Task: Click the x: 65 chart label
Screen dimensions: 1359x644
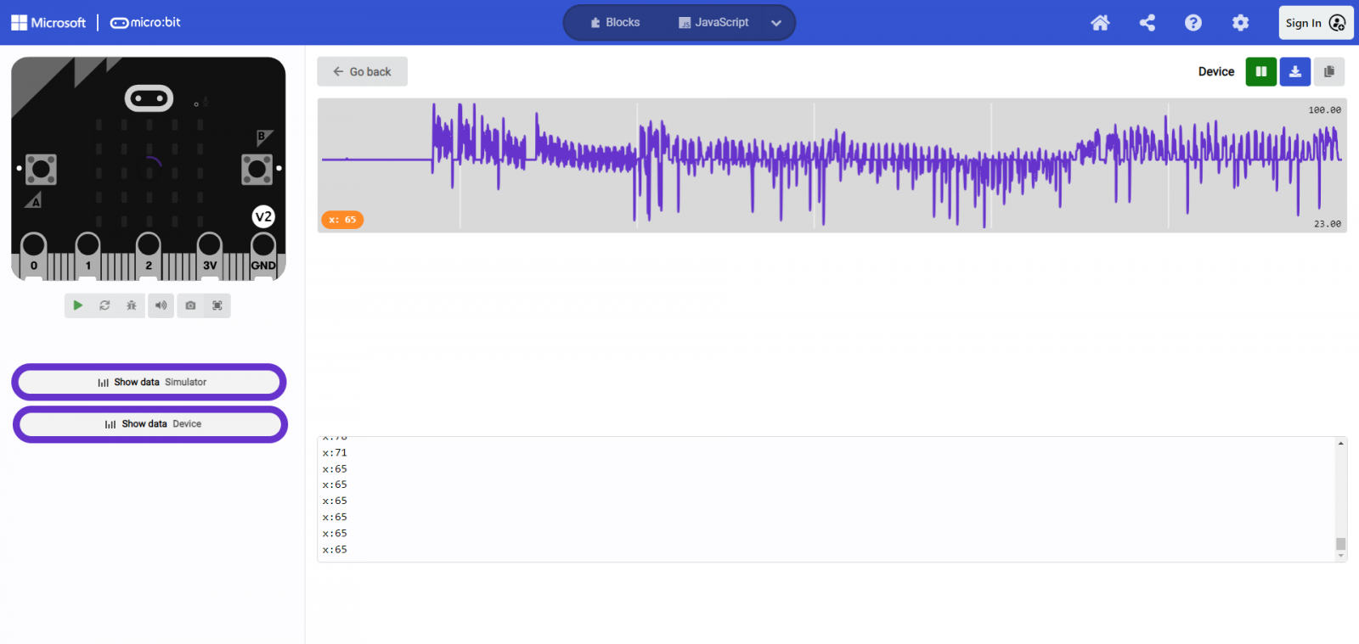Action: (x=342, y=220)
